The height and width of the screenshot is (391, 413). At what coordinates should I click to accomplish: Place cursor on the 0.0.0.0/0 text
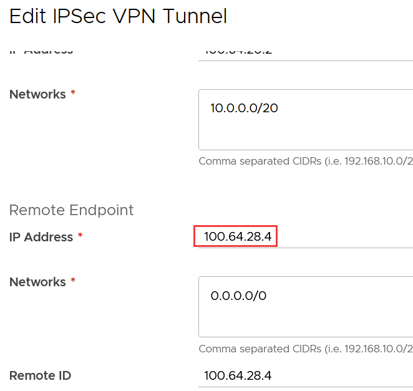click(238, 296)
